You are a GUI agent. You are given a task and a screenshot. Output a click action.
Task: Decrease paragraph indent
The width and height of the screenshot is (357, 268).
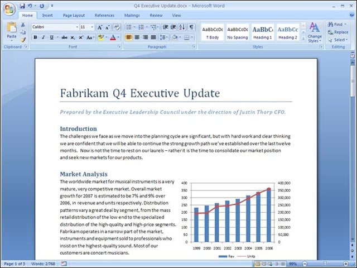165,27
